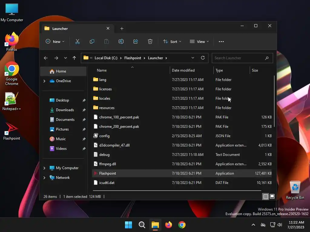Open My Computer desktop icon
The width and height of the screenshot is (310, 232).
12,13
